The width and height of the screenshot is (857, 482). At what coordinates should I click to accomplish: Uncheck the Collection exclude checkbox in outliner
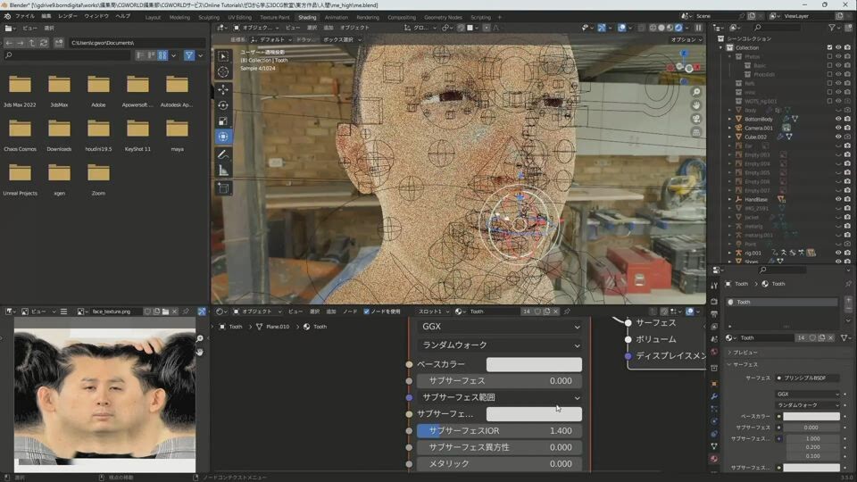pos(829,47)
